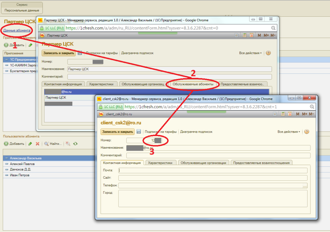Click the M- memory button in Партнер ЦСК window
Image resolution: width=330 pixels, height=232 pixels.
pyautogui.click(x=273, y=35)
